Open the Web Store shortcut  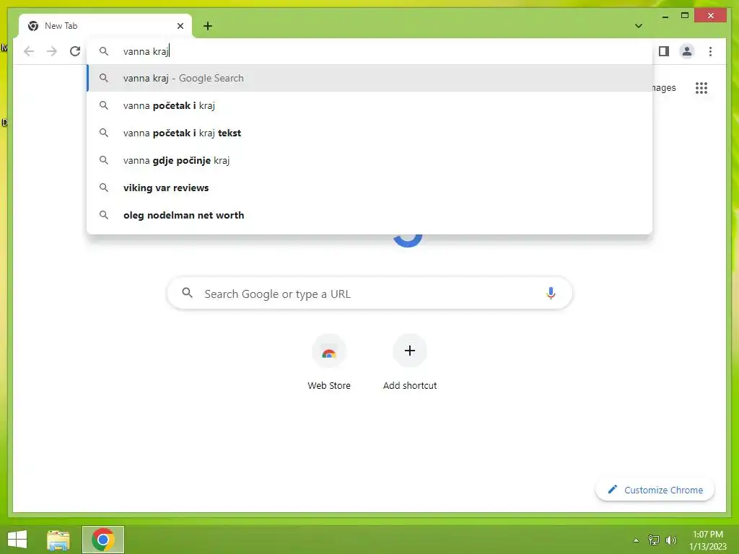329,363
